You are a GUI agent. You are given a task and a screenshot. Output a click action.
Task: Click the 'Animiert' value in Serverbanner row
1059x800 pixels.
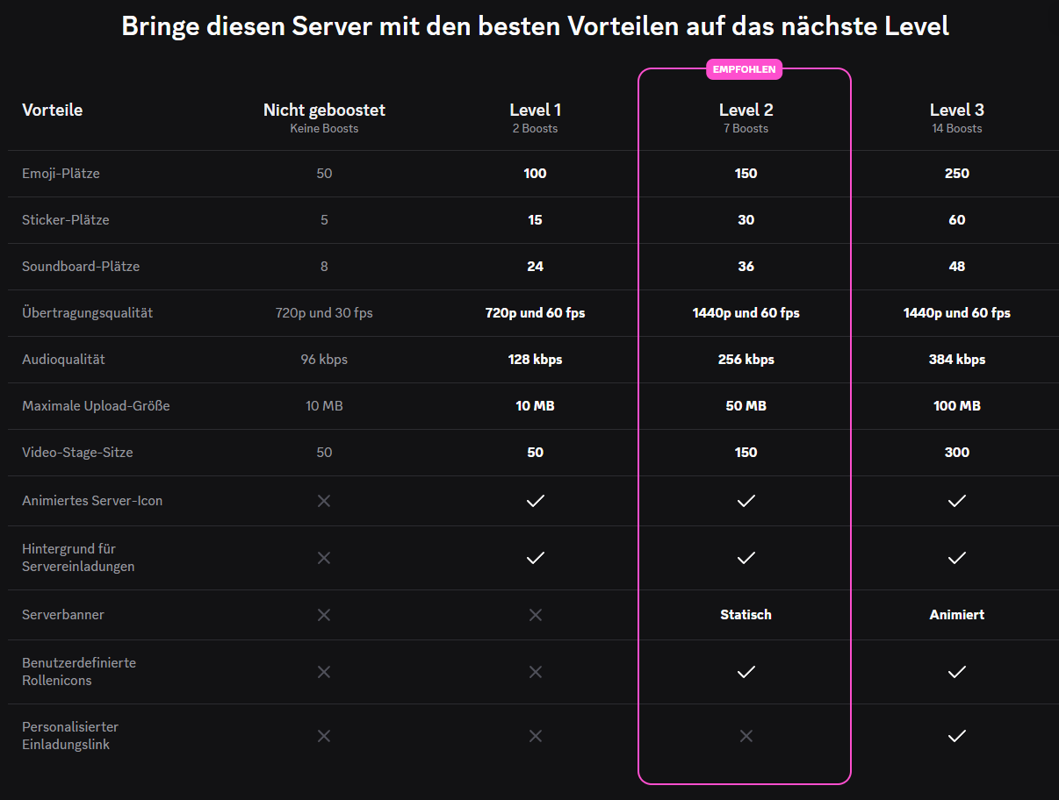pyautogui.click(x=957, y=615)
